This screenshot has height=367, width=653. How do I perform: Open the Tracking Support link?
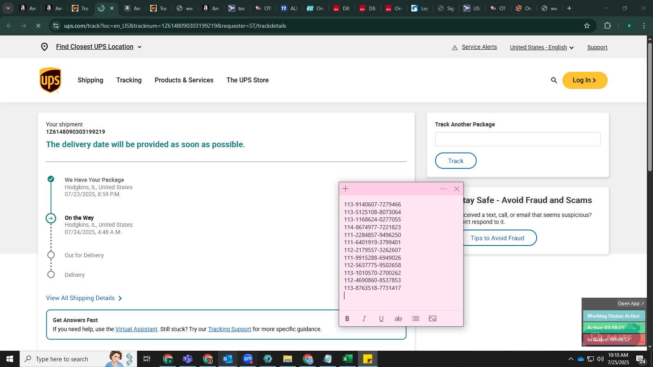[x=230, y=329]
